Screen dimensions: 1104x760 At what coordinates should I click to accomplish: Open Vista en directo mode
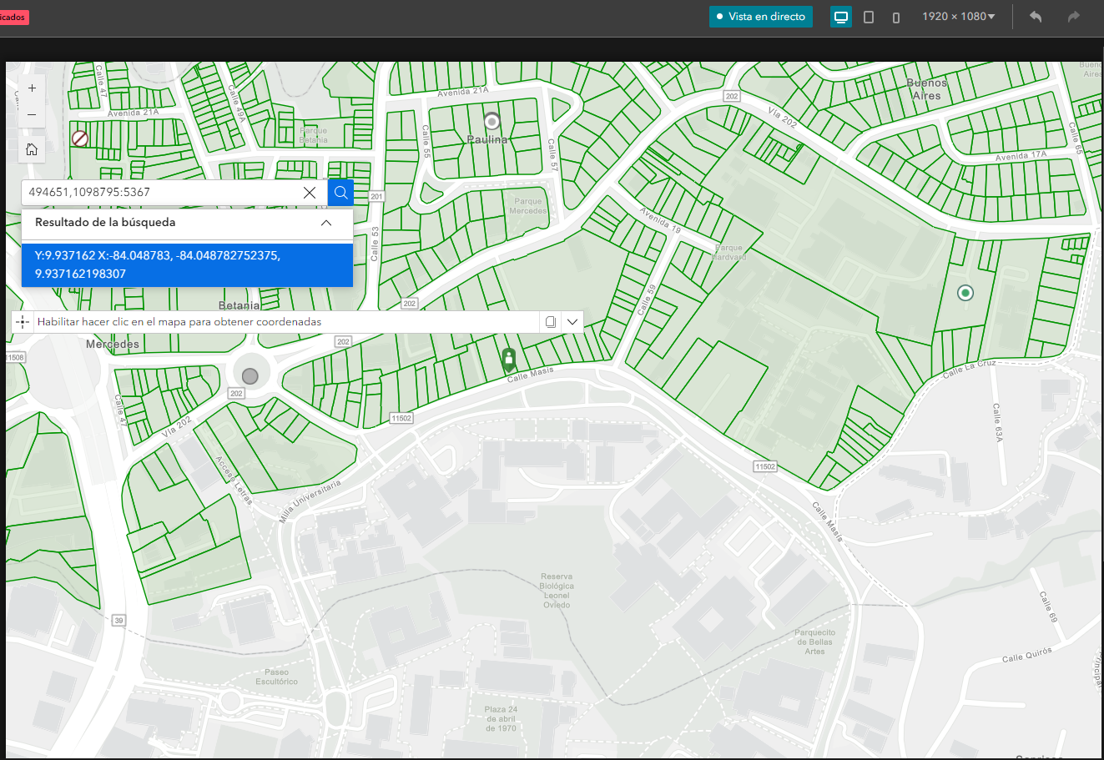pyautogui.click(x=761, y=17)
